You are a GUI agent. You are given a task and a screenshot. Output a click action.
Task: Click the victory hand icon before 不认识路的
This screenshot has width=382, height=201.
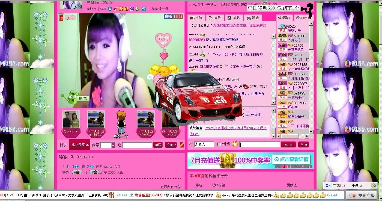pyautogui.click(x=218, y=195)
